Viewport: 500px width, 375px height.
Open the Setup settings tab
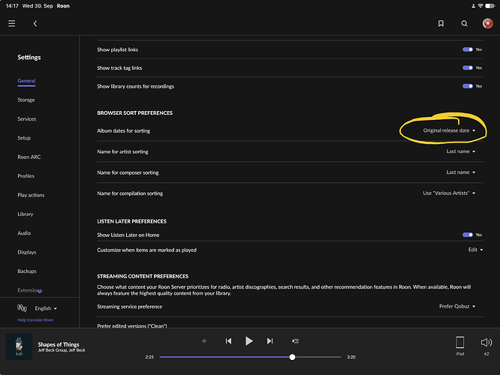[x=24, y=138]
